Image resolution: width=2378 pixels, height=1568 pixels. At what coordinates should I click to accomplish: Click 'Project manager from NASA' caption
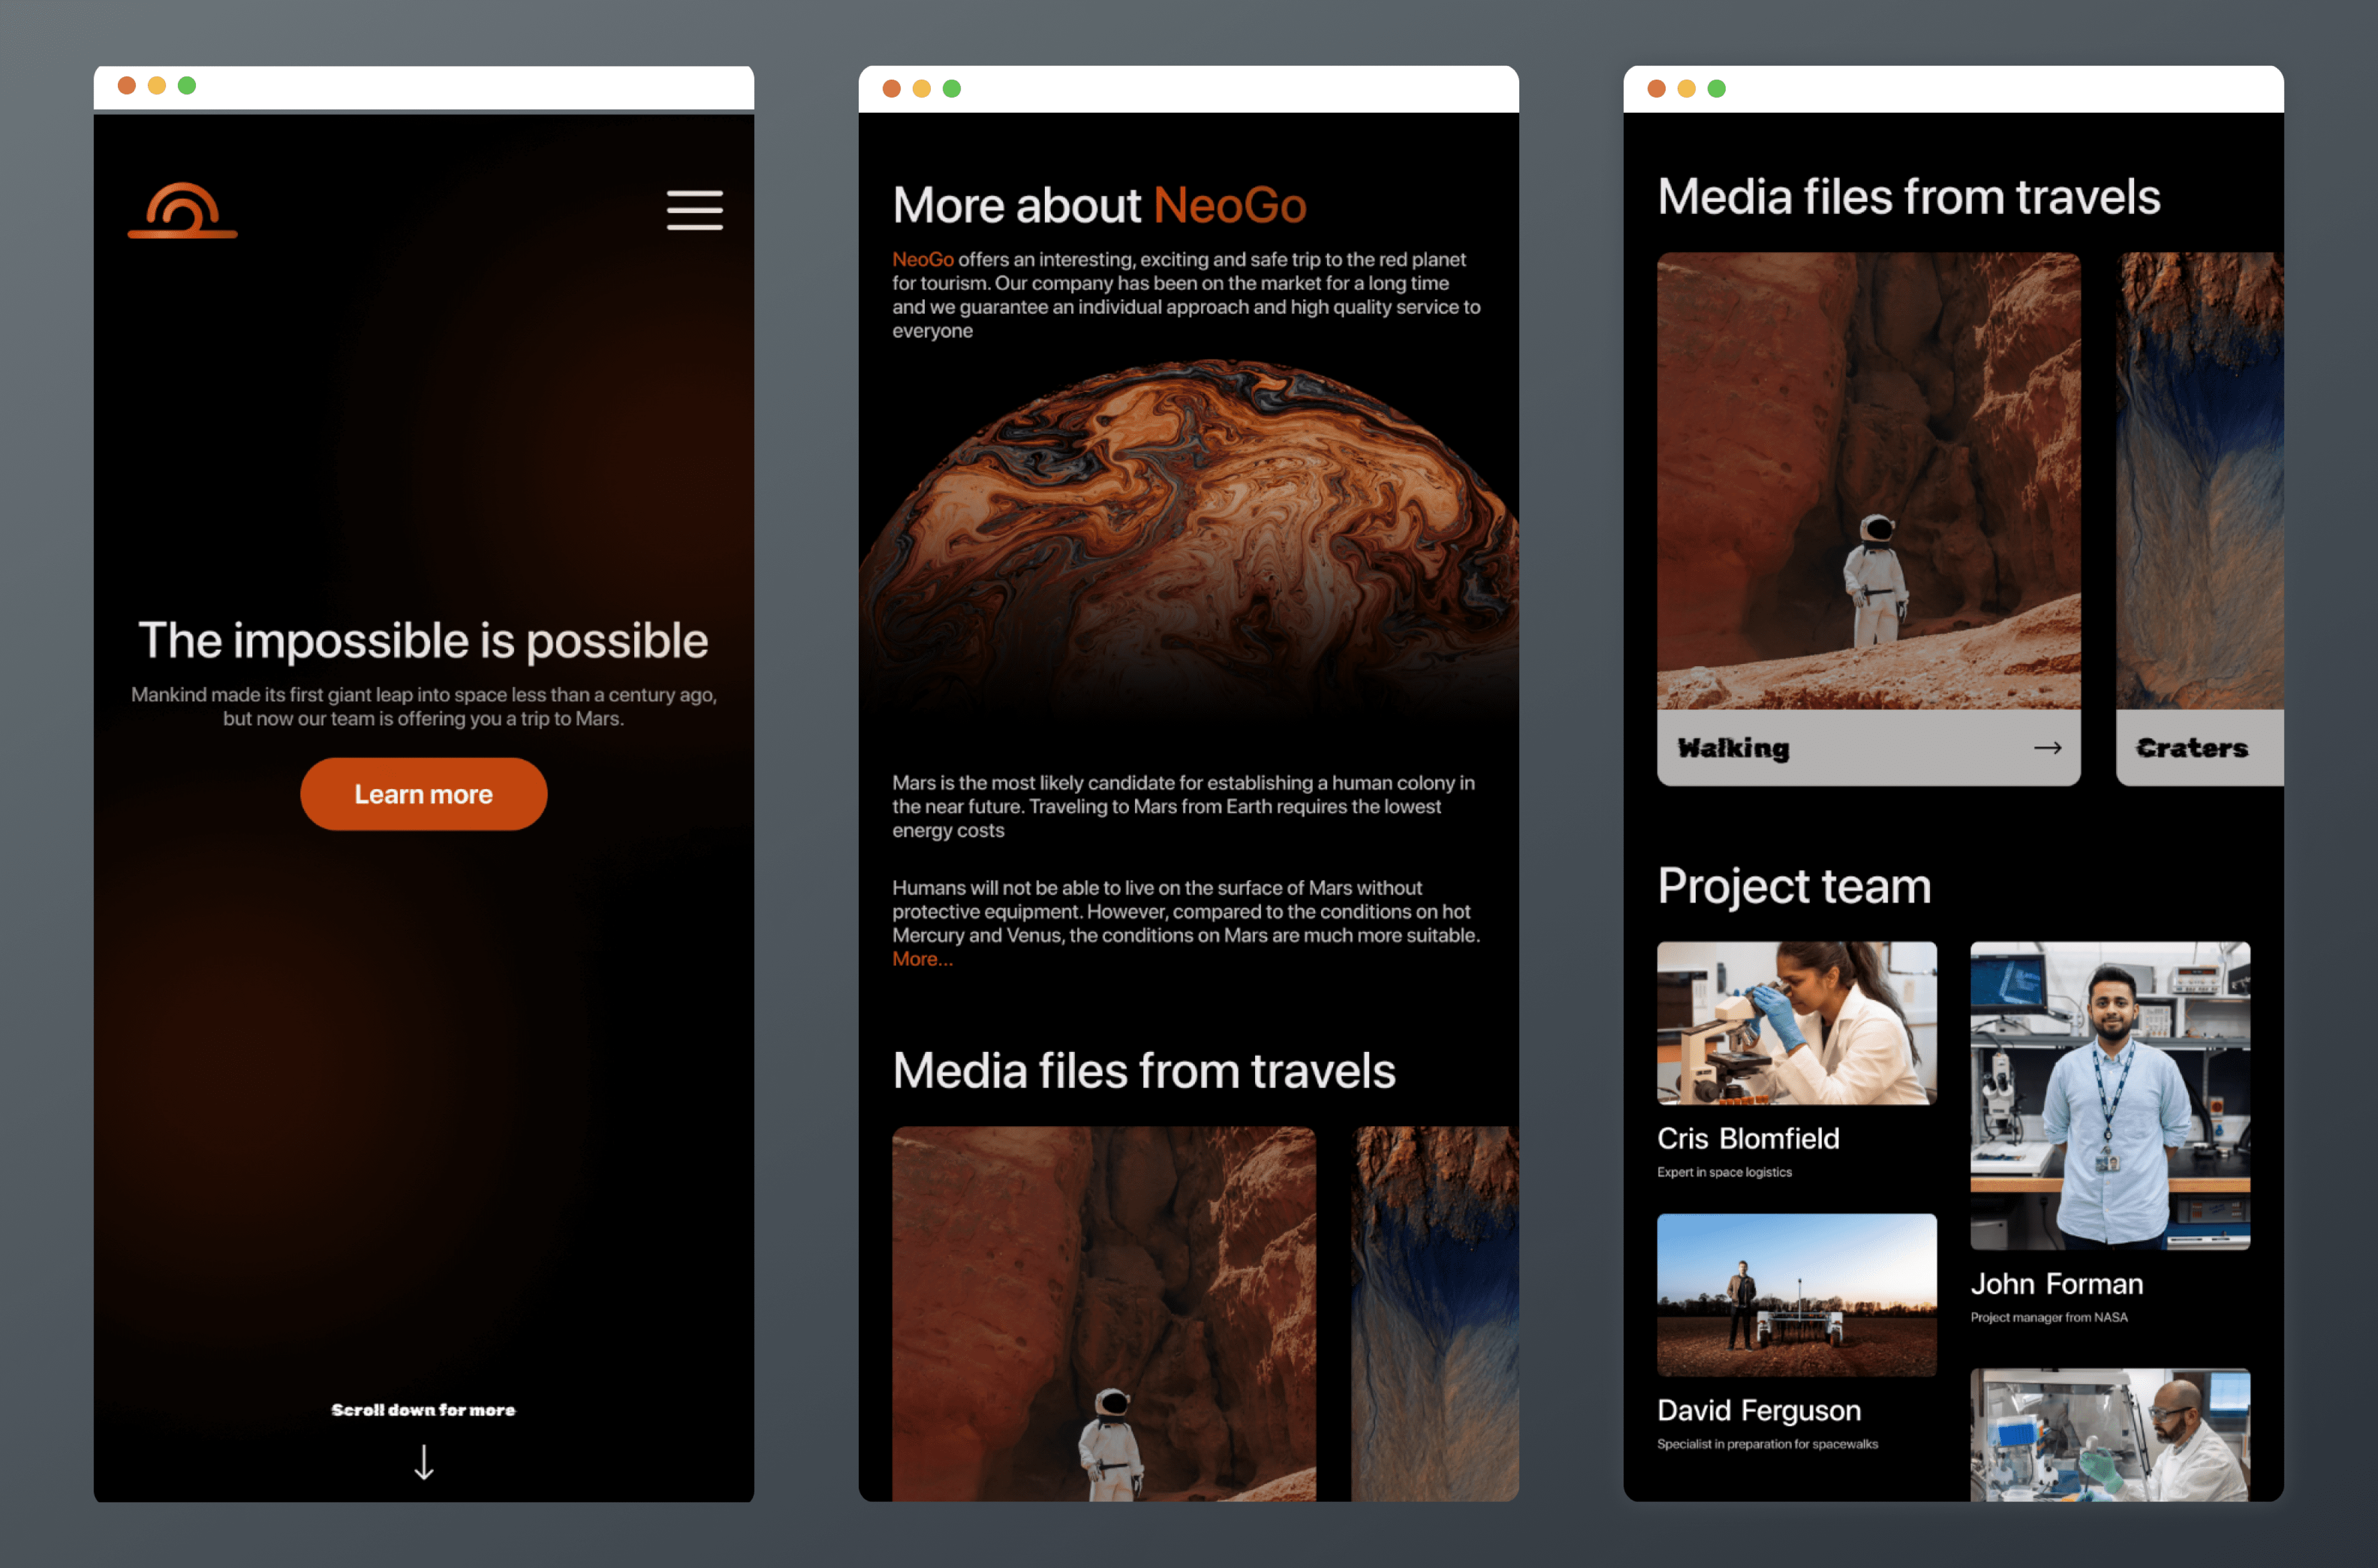pyautogui.click(x=2048, y=1317)
